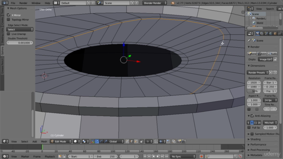Switch to vertex select mode icon

click(127, 141)
